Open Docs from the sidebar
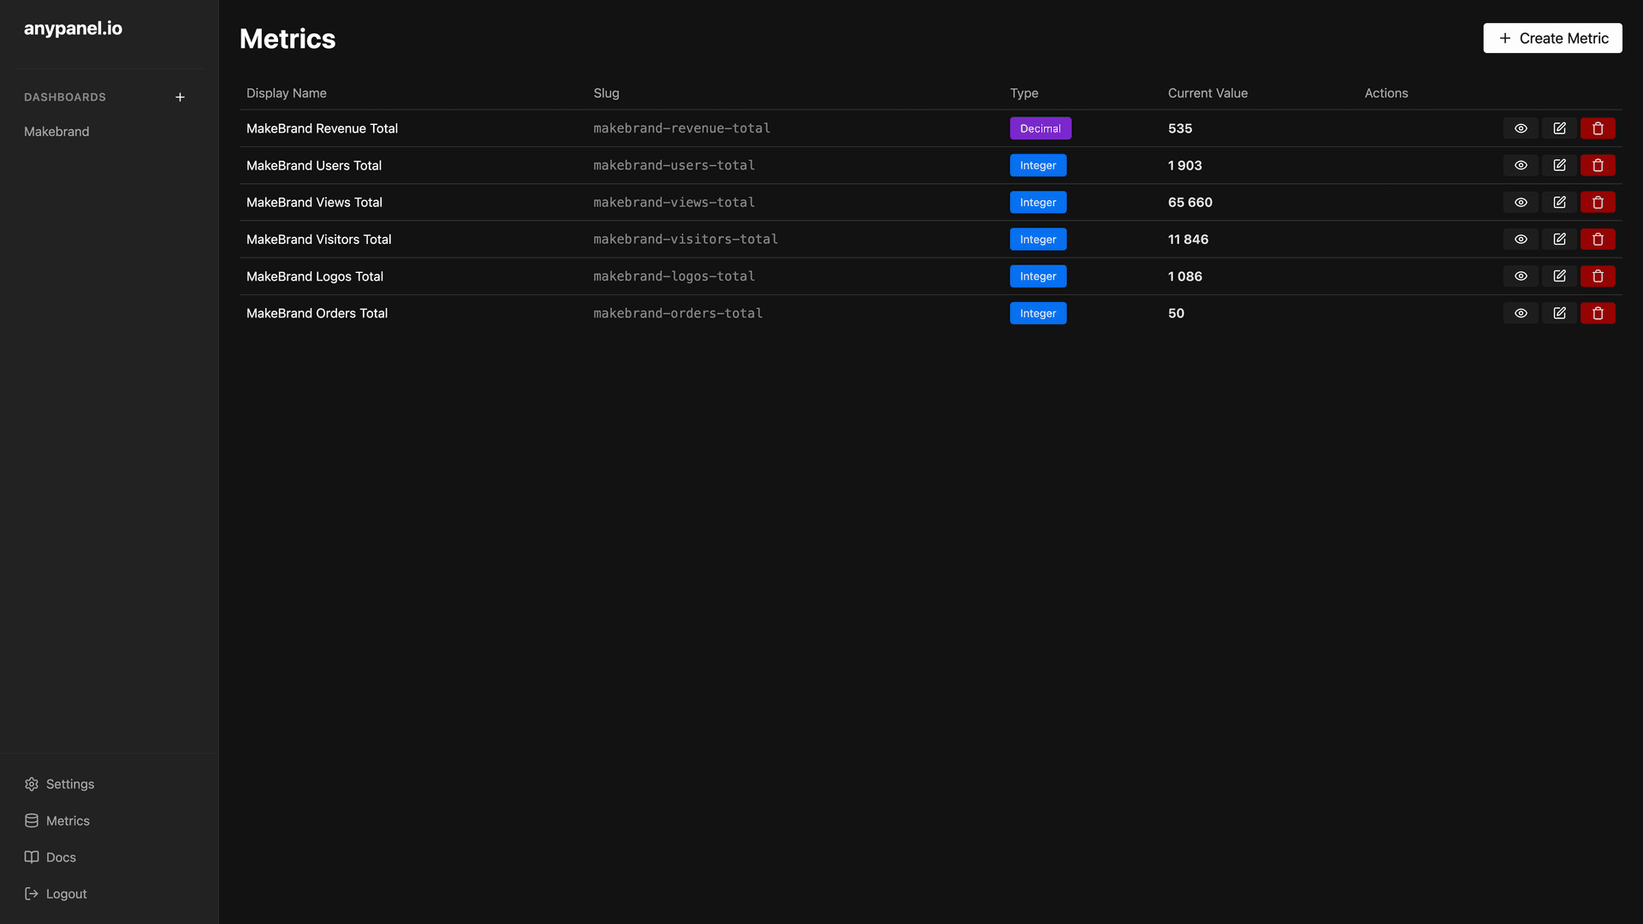Viewport: 1643px width, 924px height. pos(61,857)
